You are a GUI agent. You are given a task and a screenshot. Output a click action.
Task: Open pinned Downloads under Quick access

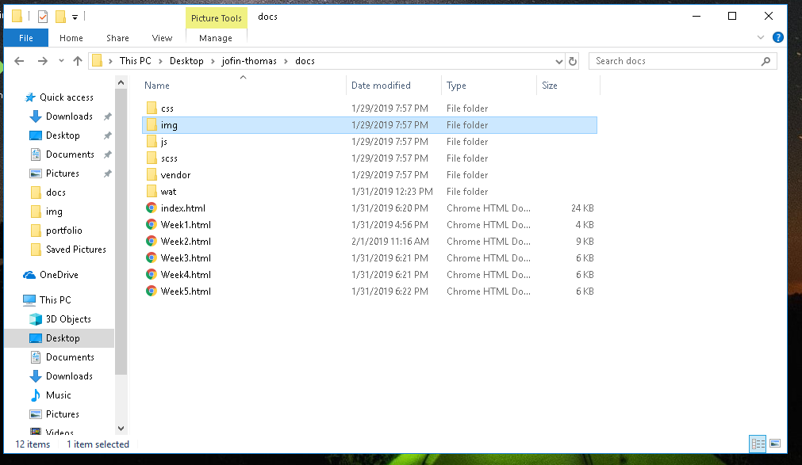69,116
